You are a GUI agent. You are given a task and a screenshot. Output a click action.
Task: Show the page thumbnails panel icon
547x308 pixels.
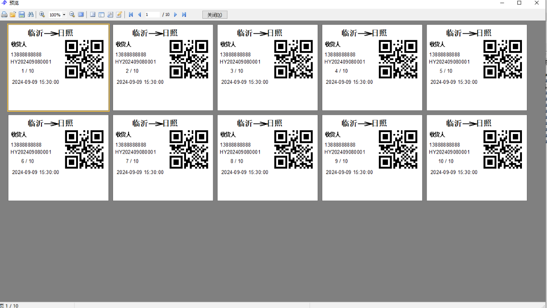point(101,15)
